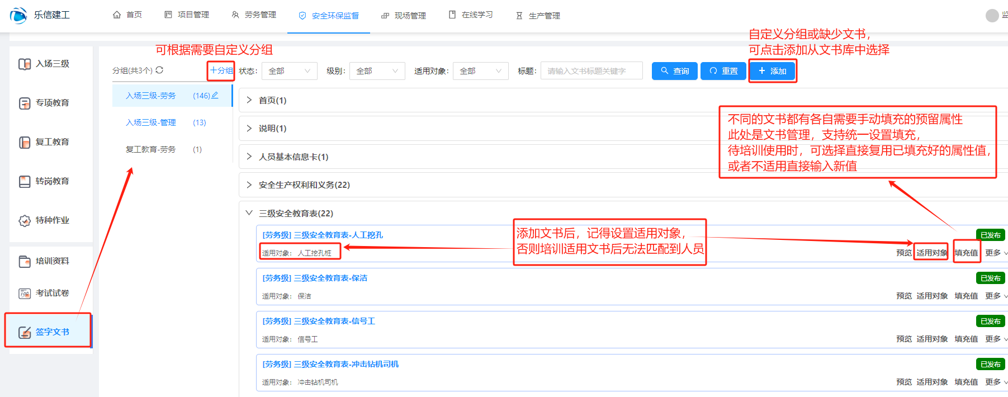Image resolution: width=1008 pixels, height=397 pixels.
Task: Open the 级别 dropdown filter
Action: [377, 71]
